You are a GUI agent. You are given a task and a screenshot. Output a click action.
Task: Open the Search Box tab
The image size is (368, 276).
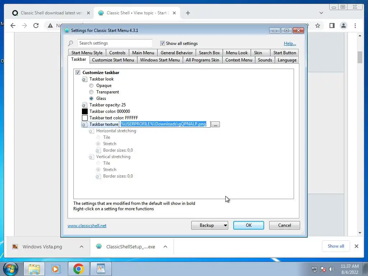point(210,53)
